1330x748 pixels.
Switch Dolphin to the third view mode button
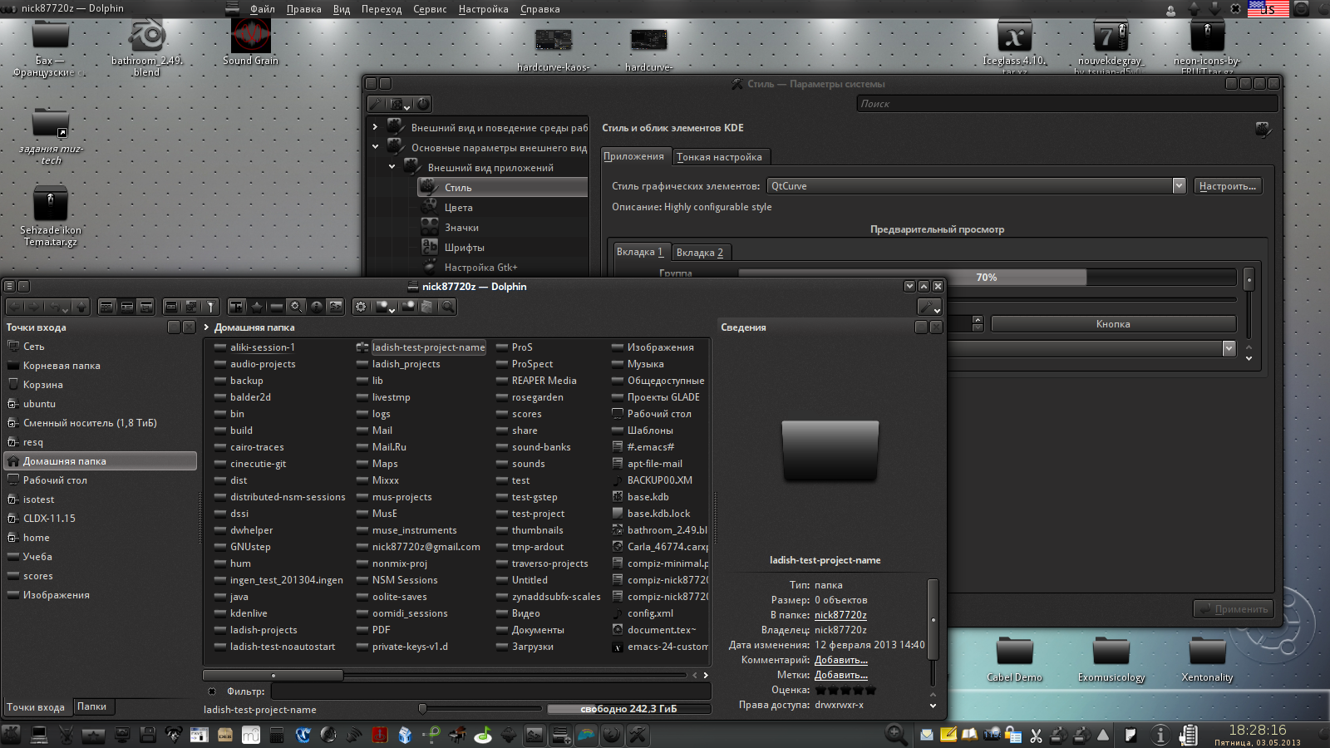point(145,307)
